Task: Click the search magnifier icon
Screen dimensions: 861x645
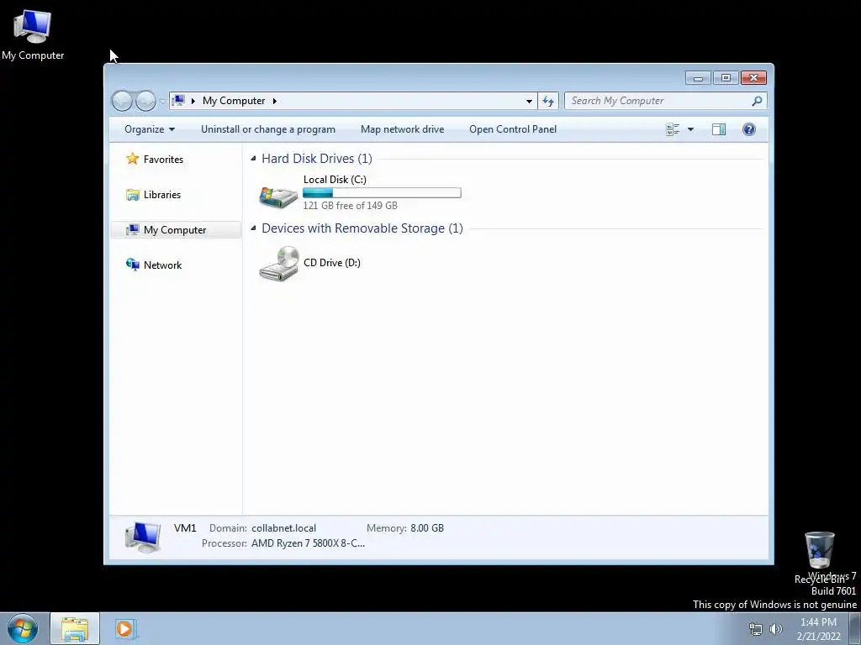Action: 758,101
